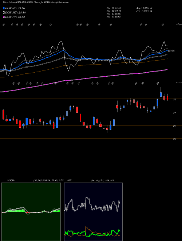This screenshot has height=241, width=182.
Task: Select the 'DOW MT: 28.84' legend text
Action: (15, 13)
